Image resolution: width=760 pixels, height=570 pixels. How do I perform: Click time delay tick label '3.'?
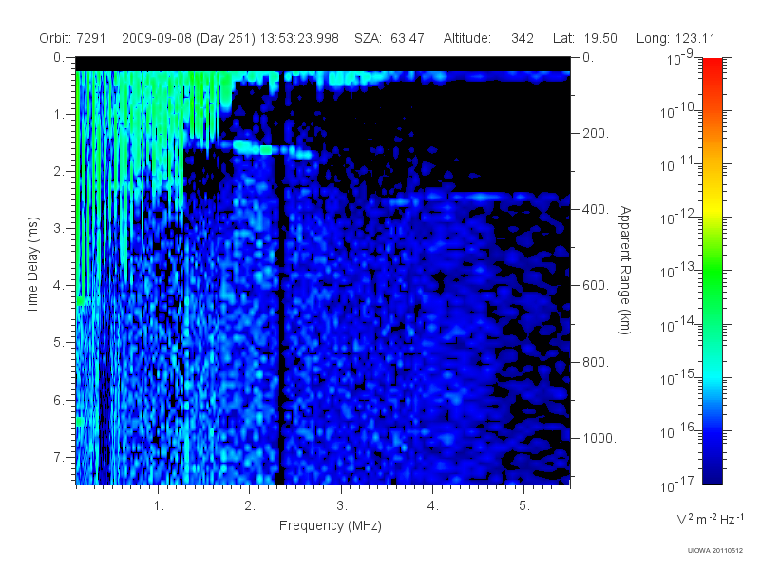point(59,228)
